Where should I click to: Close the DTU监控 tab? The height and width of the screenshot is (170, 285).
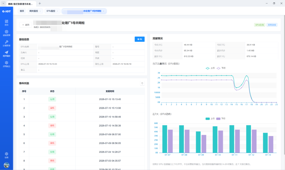point(58,11)
